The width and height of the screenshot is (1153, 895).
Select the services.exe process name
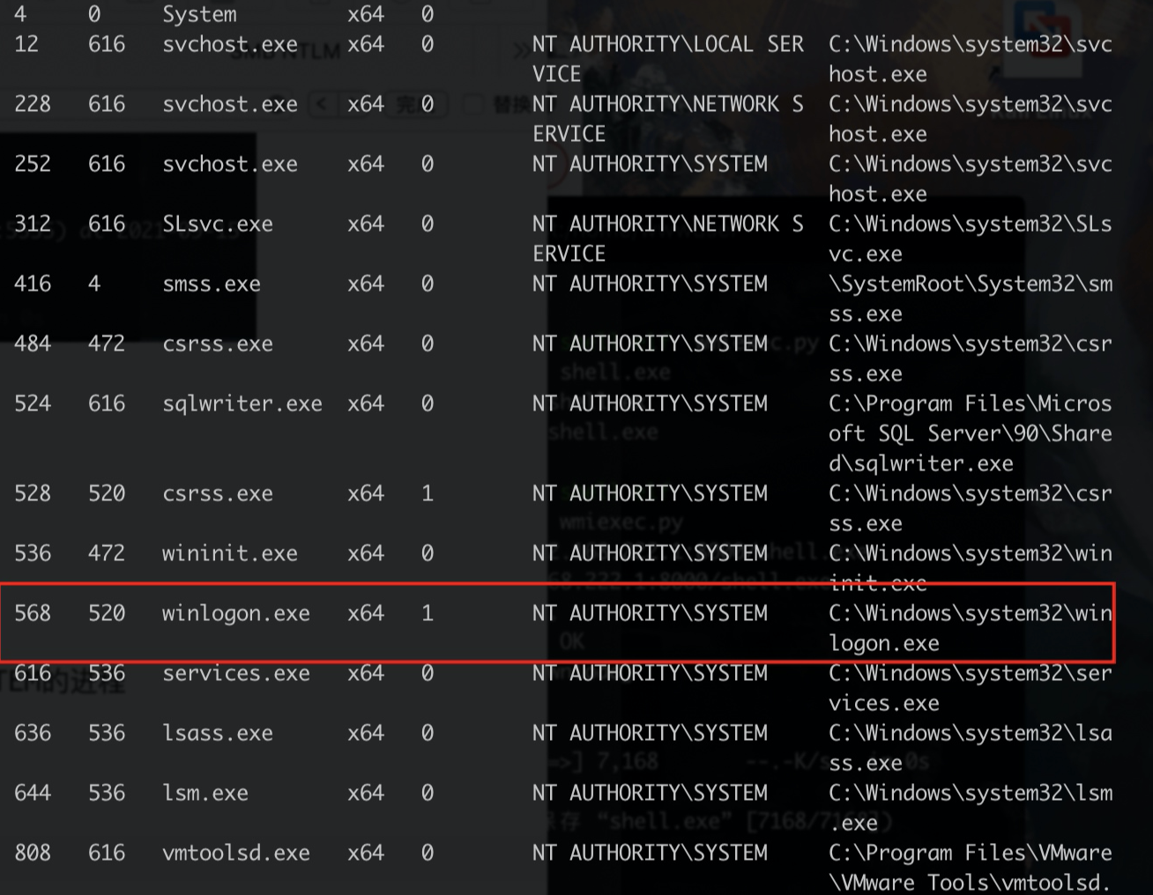coord(235,673)
